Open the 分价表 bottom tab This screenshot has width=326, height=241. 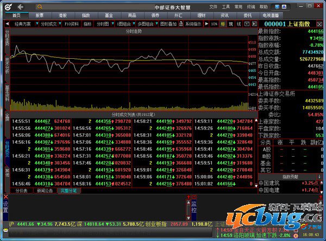tap(21, 190)
